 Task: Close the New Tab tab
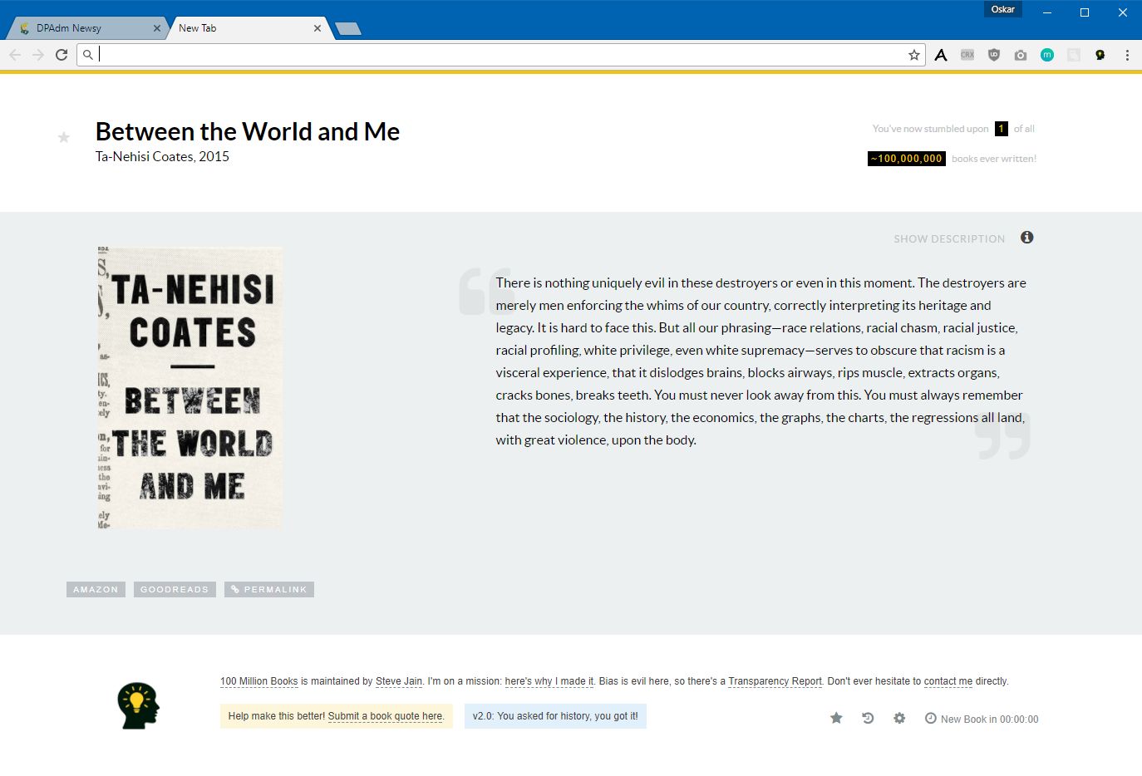click(x=317, y=28)
